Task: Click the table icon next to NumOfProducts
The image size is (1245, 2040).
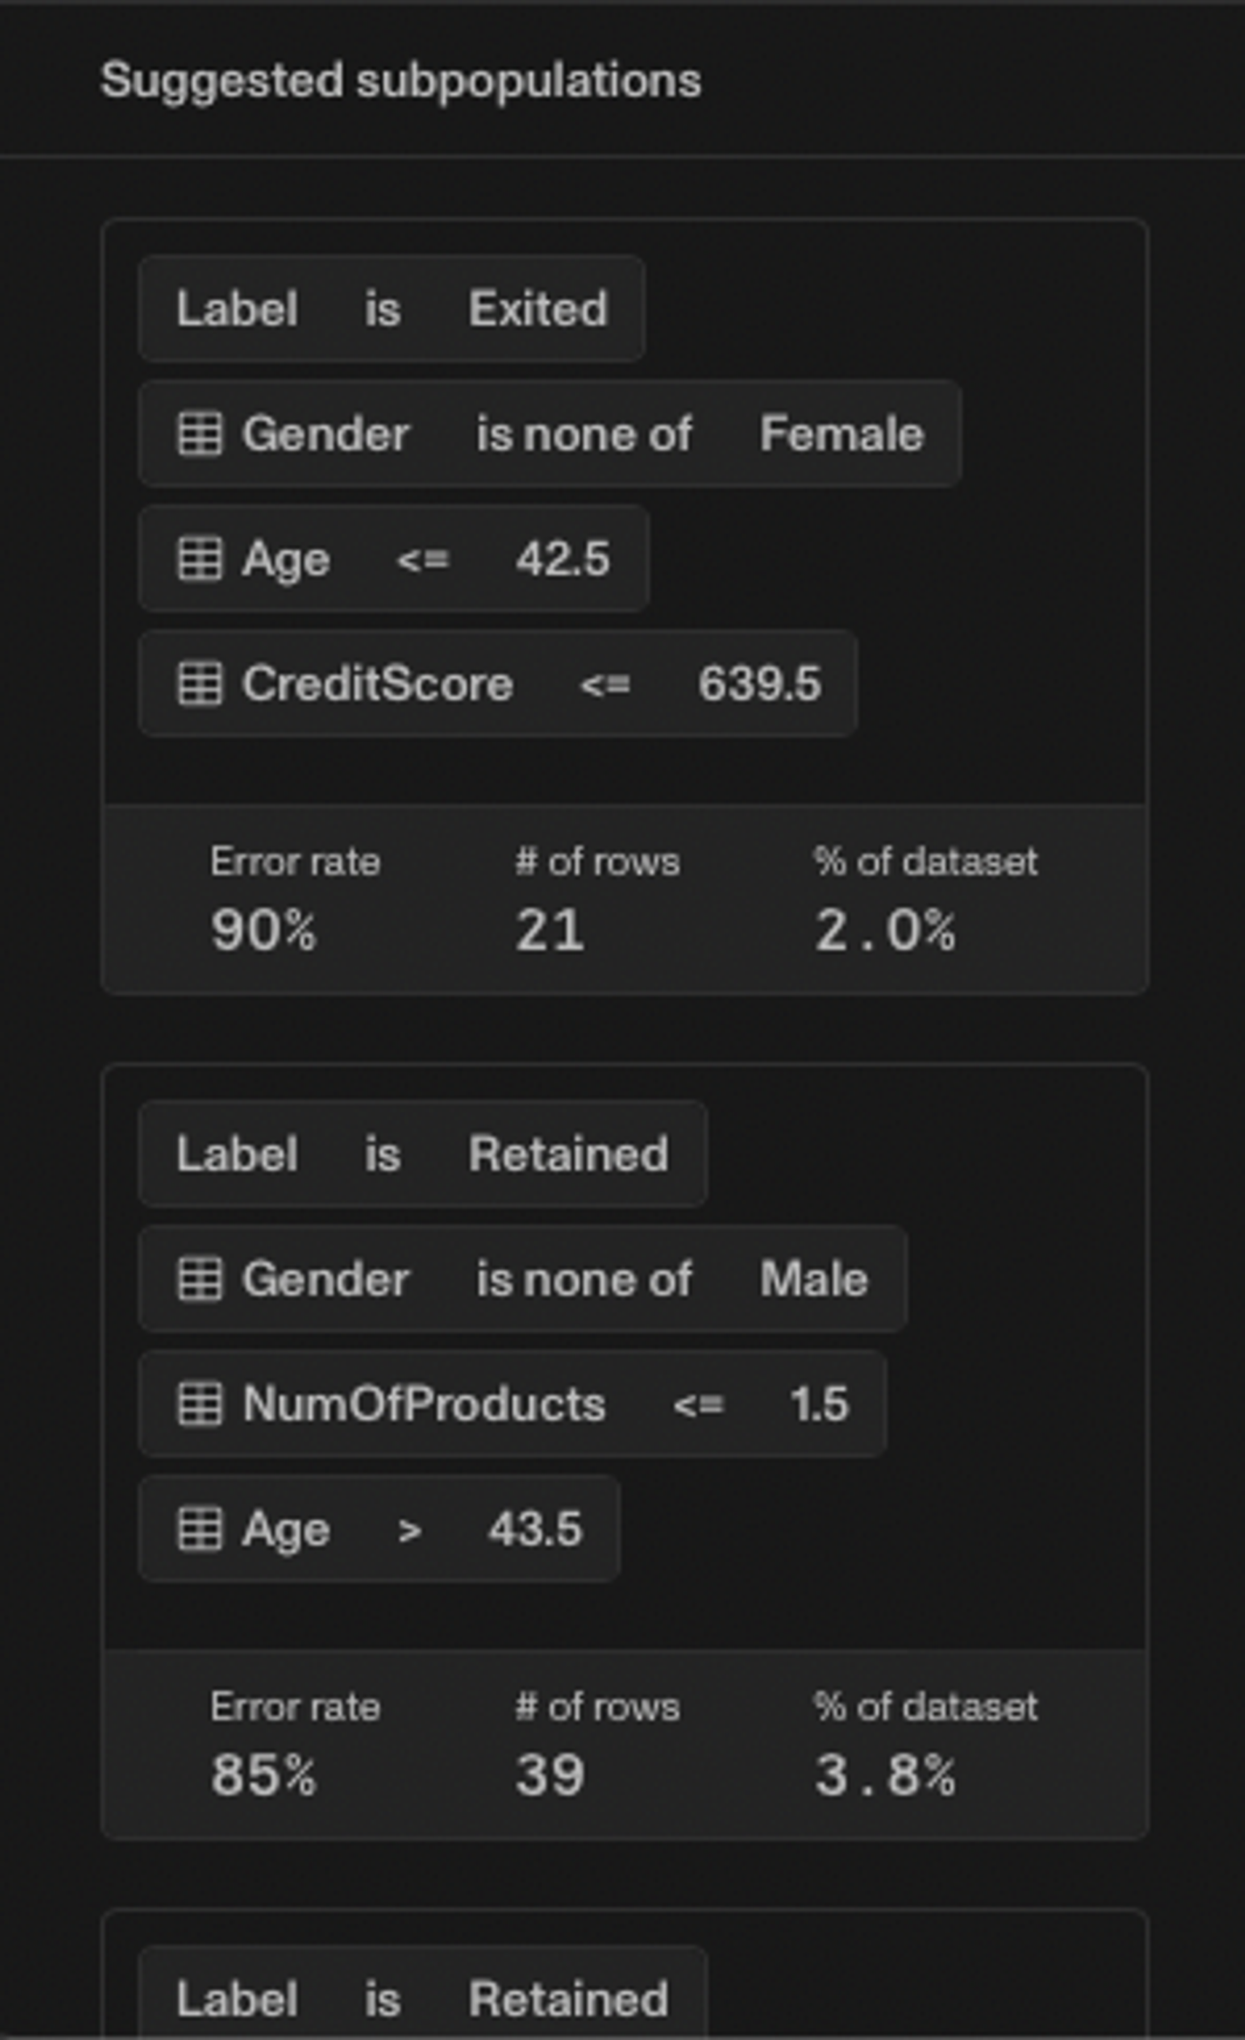Action: (200, 1404)
